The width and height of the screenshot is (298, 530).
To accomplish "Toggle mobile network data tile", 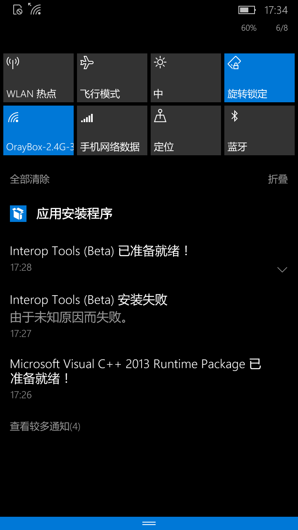I will (x=112, y=130).
